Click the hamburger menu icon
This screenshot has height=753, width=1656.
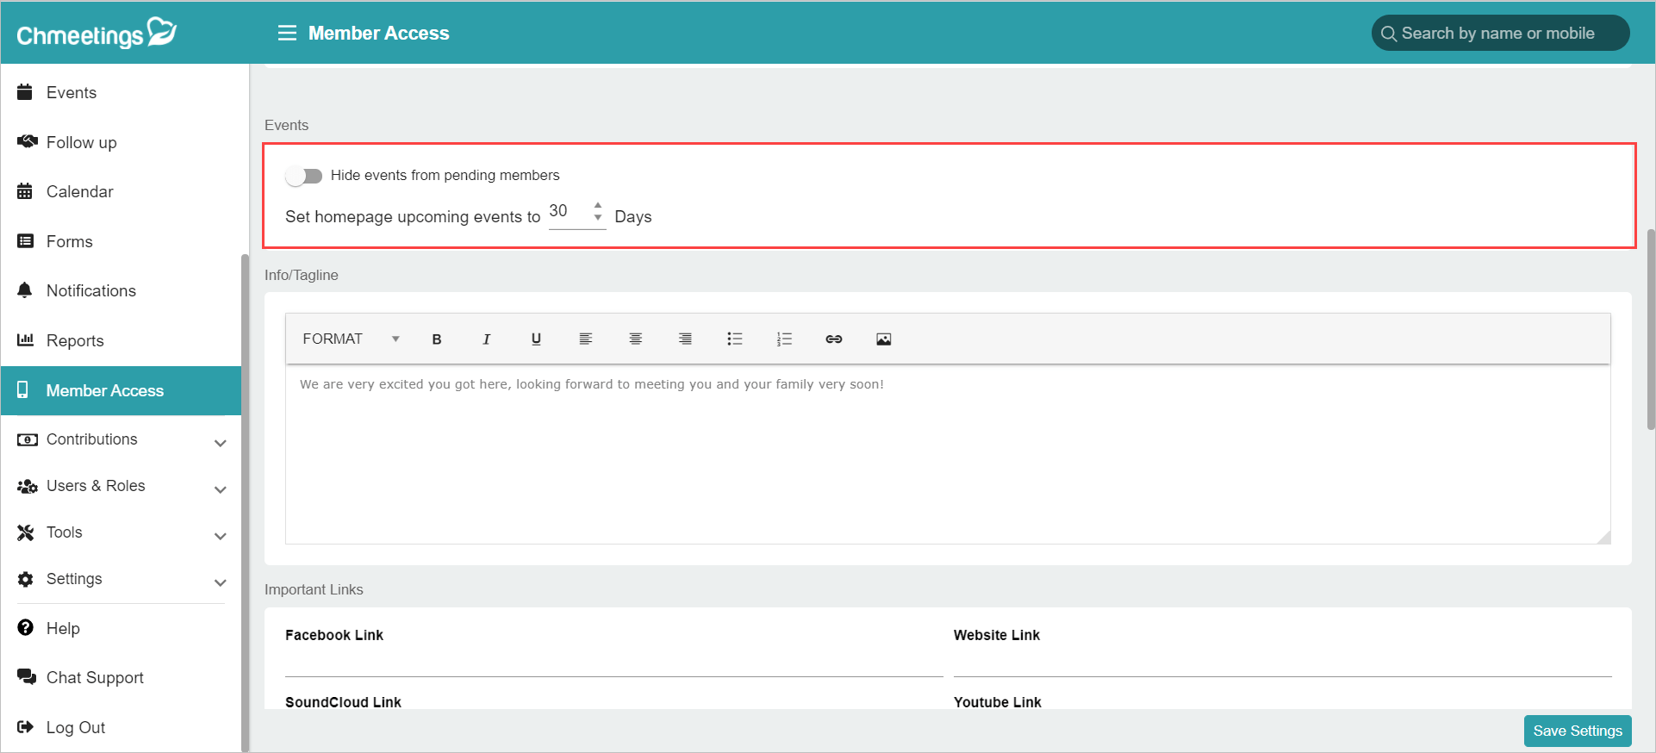pos(287,33)
